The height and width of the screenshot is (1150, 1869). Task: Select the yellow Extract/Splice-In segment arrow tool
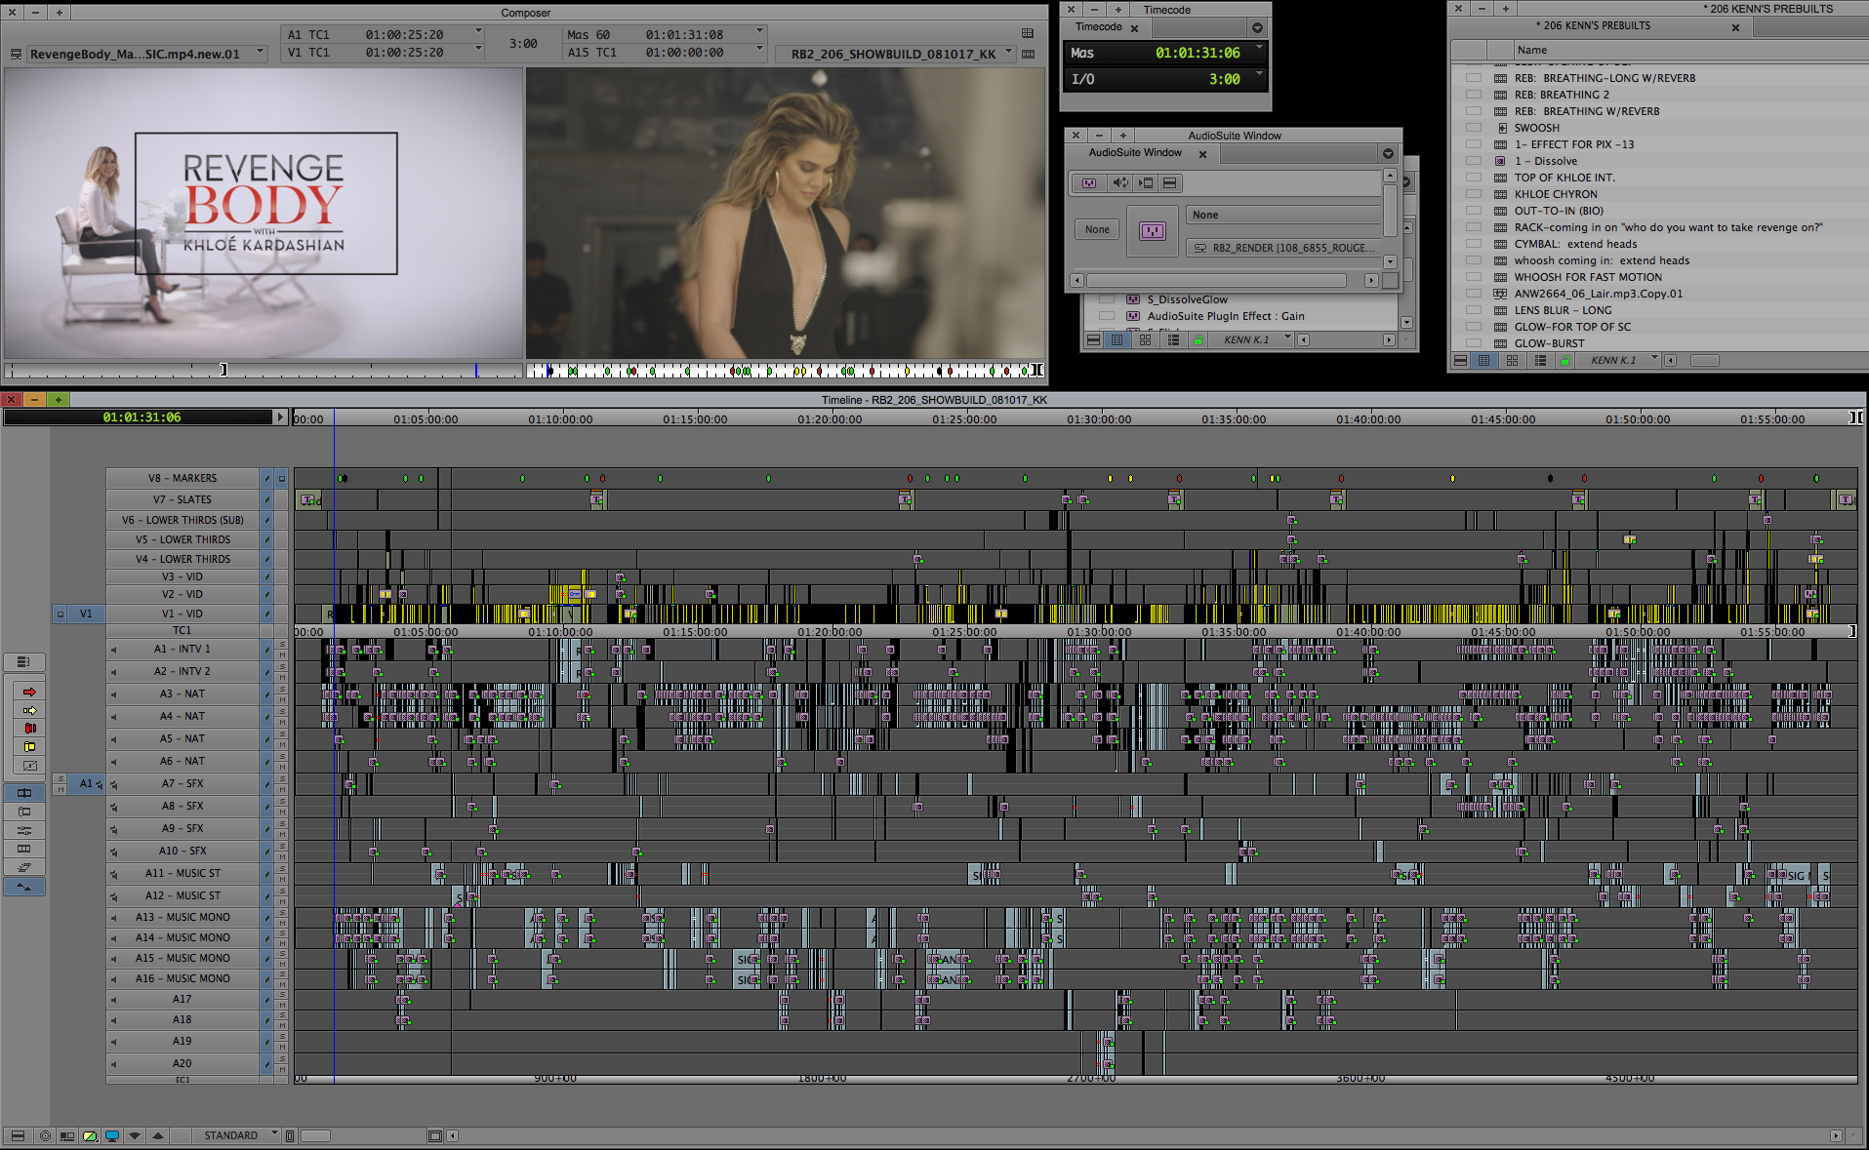pyautogui.click(x=29, y=710)
